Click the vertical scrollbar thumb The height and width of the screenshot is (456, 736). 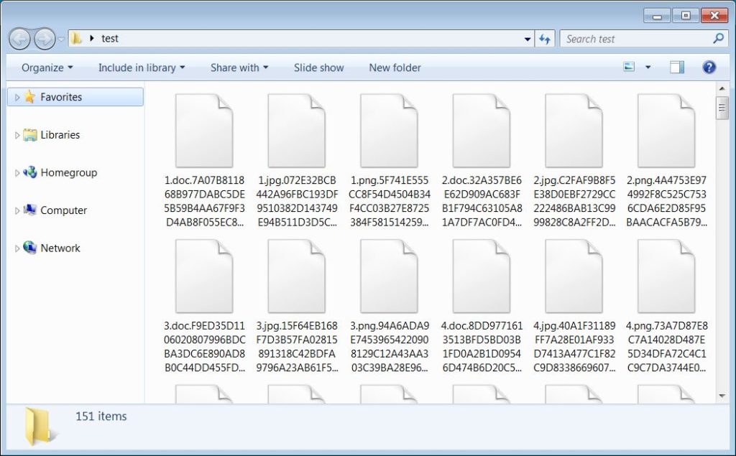click(x=722, y=108)
